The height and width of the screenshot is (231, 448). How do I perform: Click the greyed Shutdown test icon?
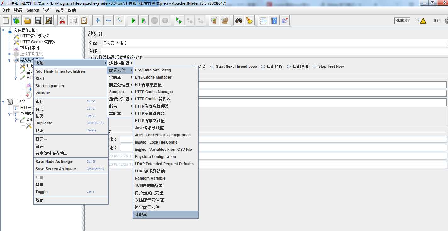pos(165,20)
